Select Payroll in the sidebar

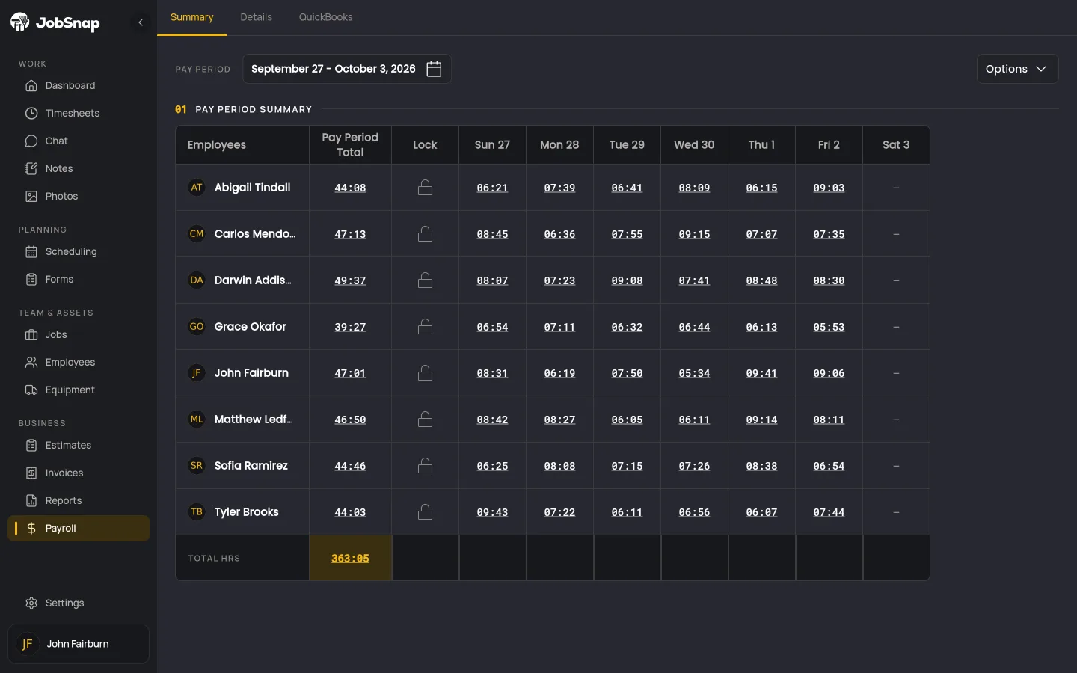pyautogui.click(x=79, y=528)
